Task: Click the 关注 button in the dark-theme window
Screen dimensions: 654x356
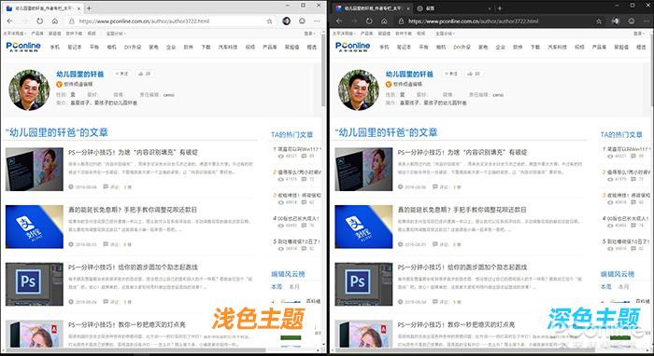Action: point(451,74)
